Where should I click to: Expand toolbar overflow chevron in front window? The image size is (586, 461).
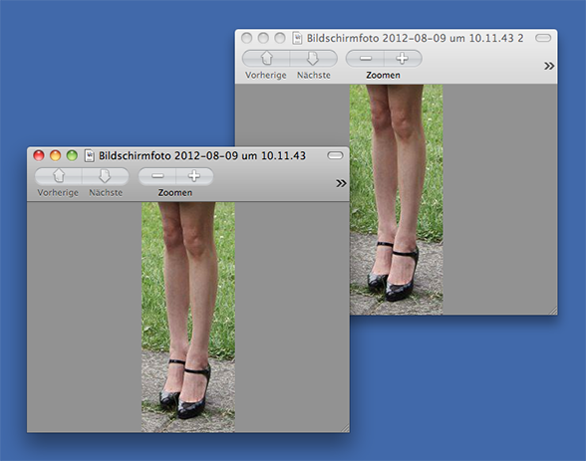point(341,183)
